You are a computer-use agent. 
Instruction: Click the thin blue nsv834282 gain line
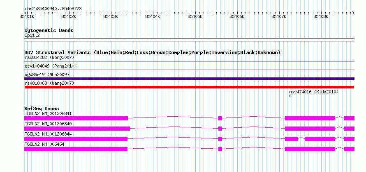tap(189, 61)
